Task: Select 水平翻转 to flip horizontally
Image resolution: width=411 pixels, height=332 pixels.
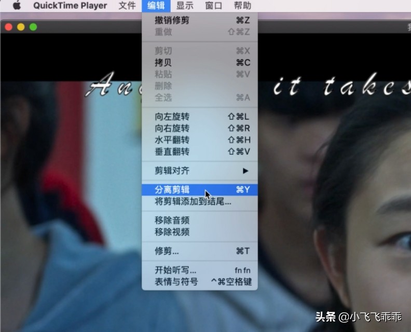Action: (200, 140)
